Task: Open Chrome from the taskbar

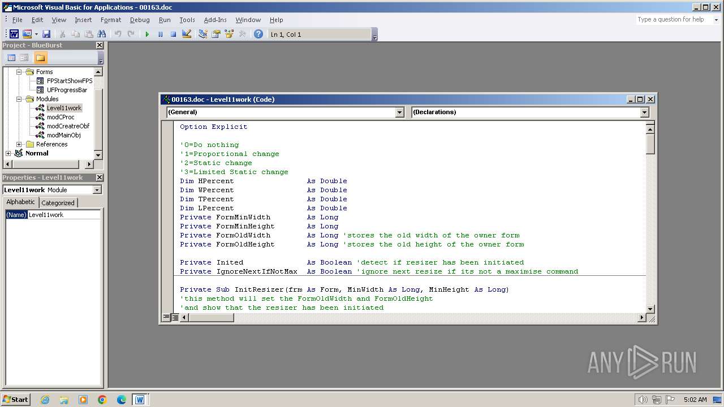Action: click(102, 400)
